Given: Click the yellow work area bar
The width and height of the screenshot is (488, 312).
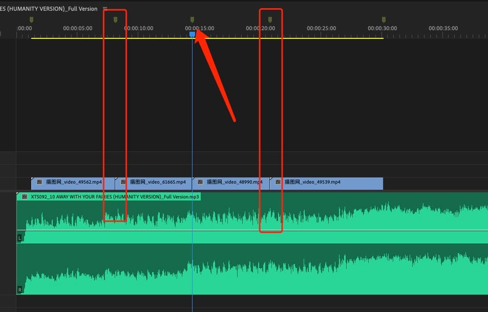Looking at the screenshot, I should [307, 38].
